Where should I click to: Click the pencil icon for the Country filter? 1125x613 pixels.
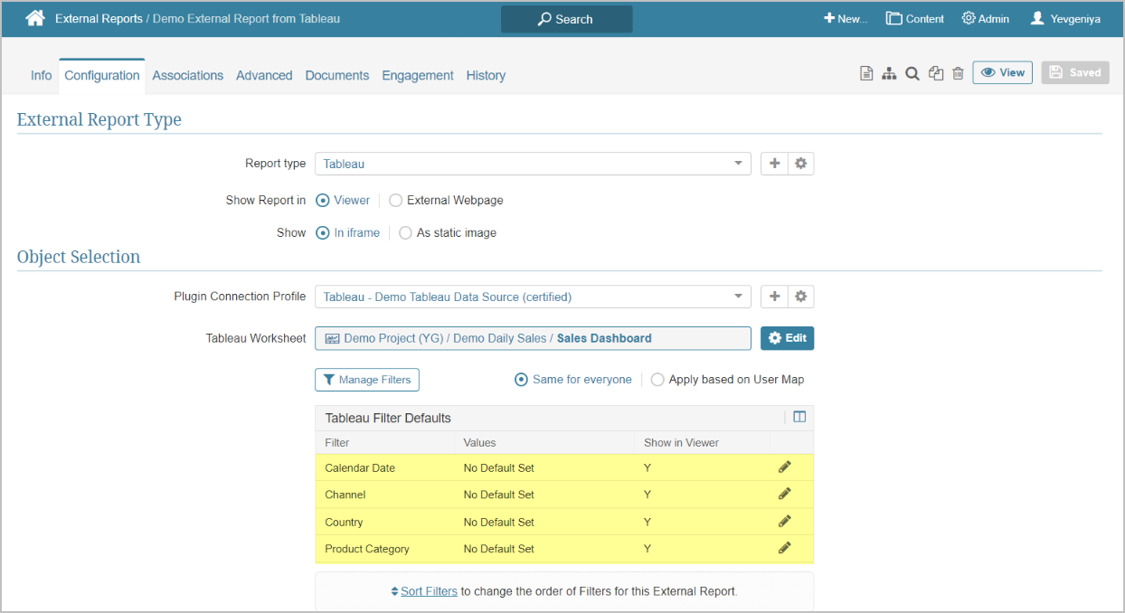(784, 522)
